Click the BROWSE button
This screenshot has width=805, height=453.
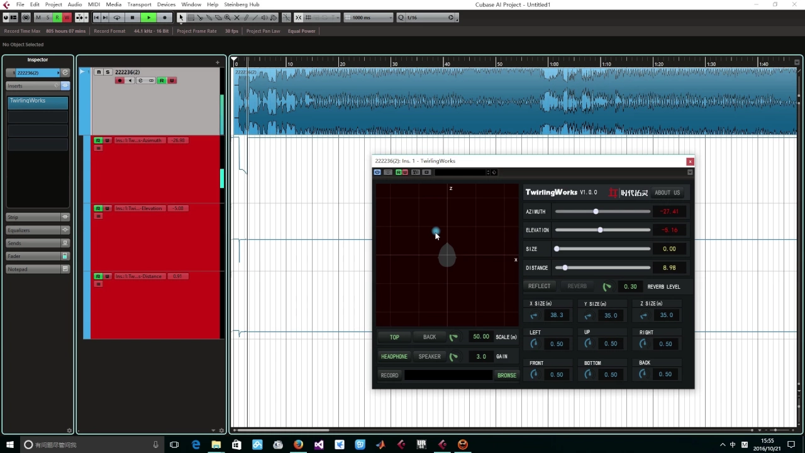(507, 376)
